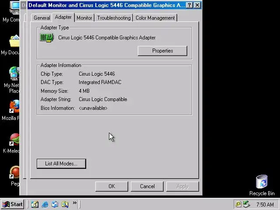Switch to the General tab
The image size is (280, 210).
(x=42, y=18)
